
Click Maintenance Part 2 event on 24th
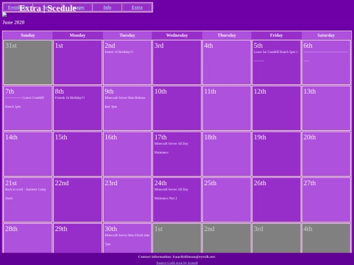(x=171, y=194)
